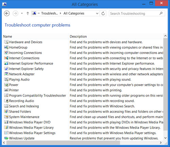Viewport: 170px width, 147px height.
Task: Refresh the All Categories view
Action: click(x=103, y=13)
